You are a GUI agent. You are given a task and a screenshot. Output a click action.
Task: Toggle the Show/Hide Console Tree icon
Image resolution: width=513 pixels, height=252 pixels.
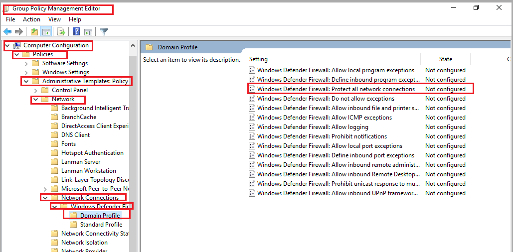(x=46, y=32)
